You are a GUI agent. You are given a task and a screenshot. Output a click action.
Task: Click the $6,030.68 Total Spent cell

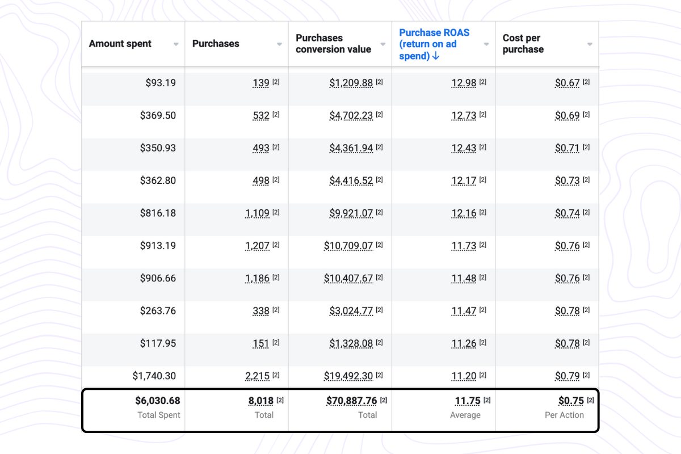point(157,401)
